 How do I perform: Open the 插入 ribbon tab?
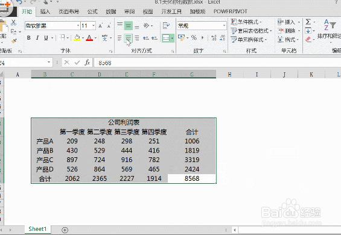(x=45, y=11)
